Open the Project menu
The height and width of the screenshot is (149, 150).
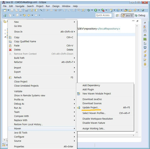(x=40, y=6)
